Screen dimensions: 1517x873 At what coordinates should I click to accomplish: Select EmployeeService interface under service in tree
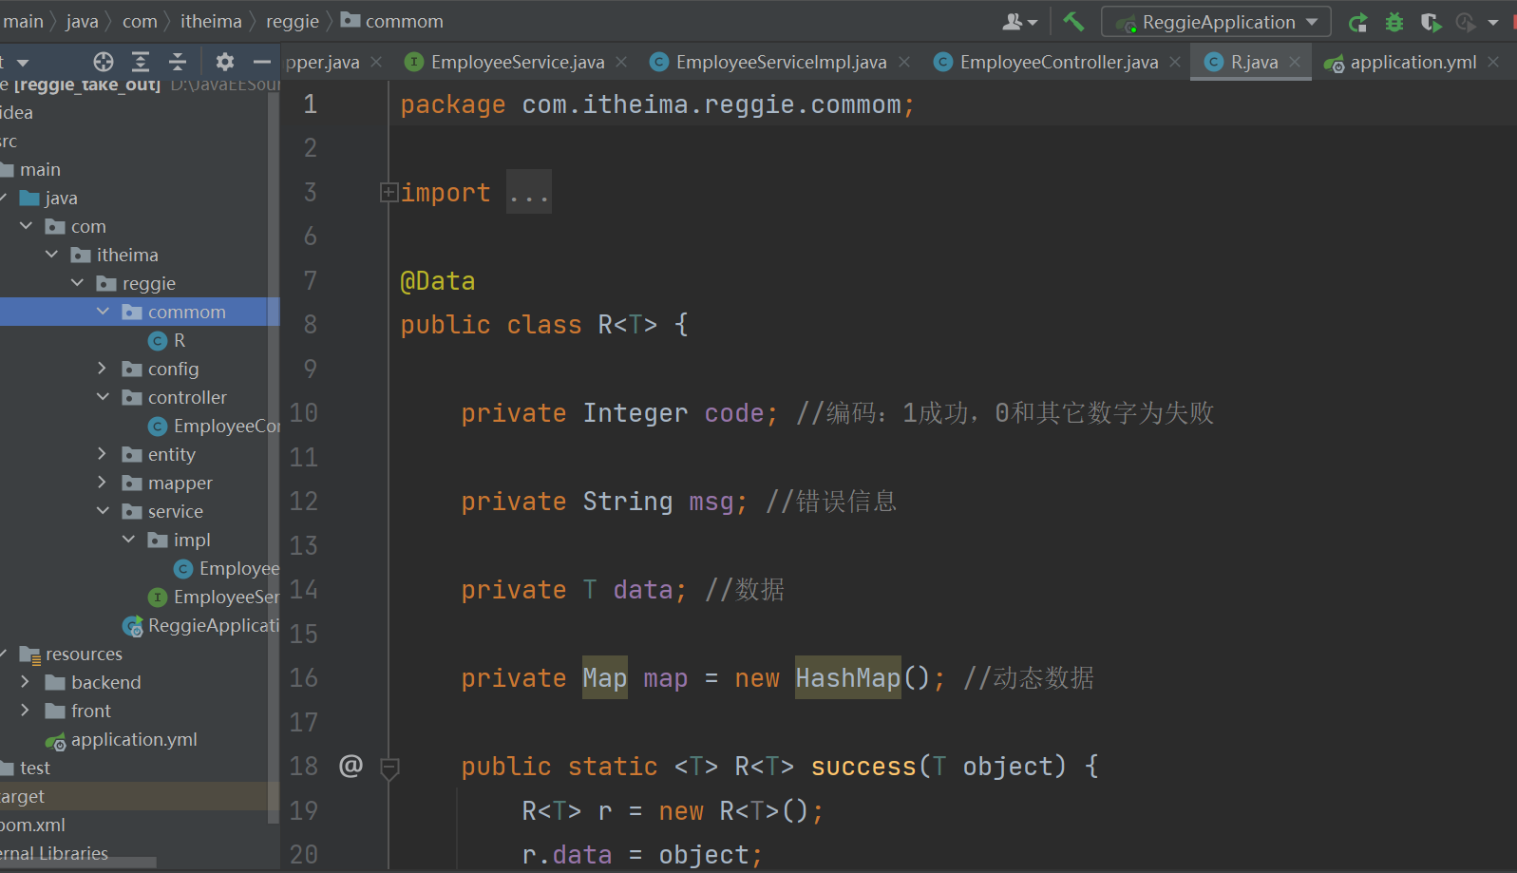[215, 597]
